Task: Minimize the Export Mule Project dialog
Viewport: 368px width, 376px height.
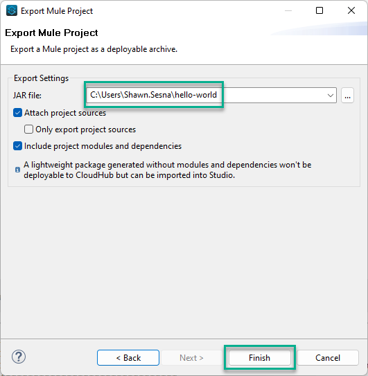Action: (288, 10)
